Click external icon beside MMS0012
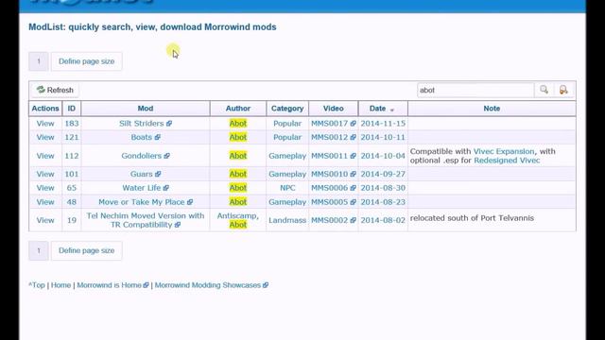 (353, 137)
